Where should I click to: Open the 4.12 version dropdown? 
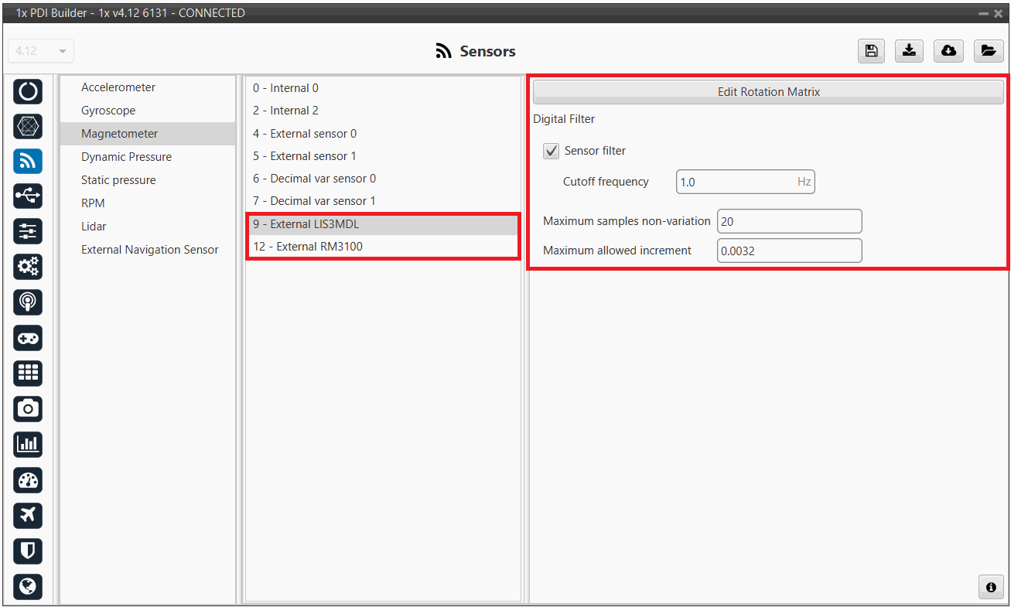click(41, 51)
